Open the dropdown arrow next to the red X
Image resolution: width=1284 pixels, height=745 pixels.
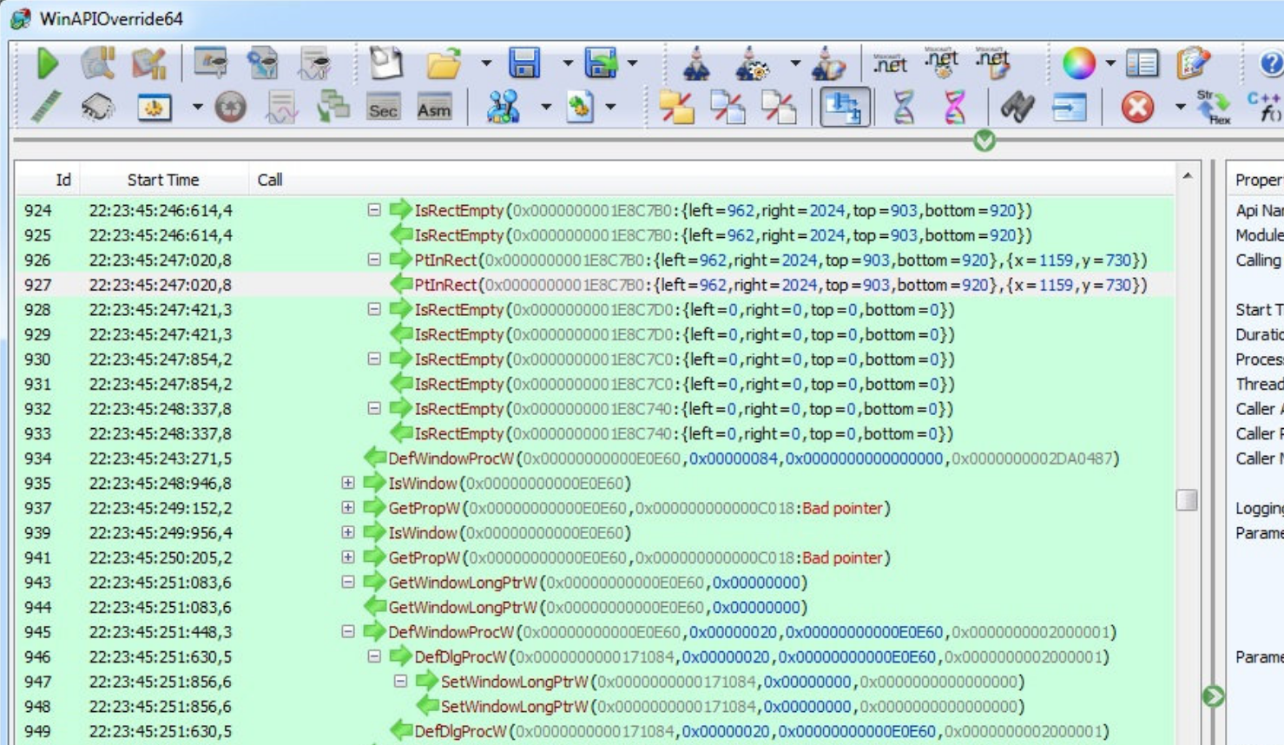[1181, 106]
